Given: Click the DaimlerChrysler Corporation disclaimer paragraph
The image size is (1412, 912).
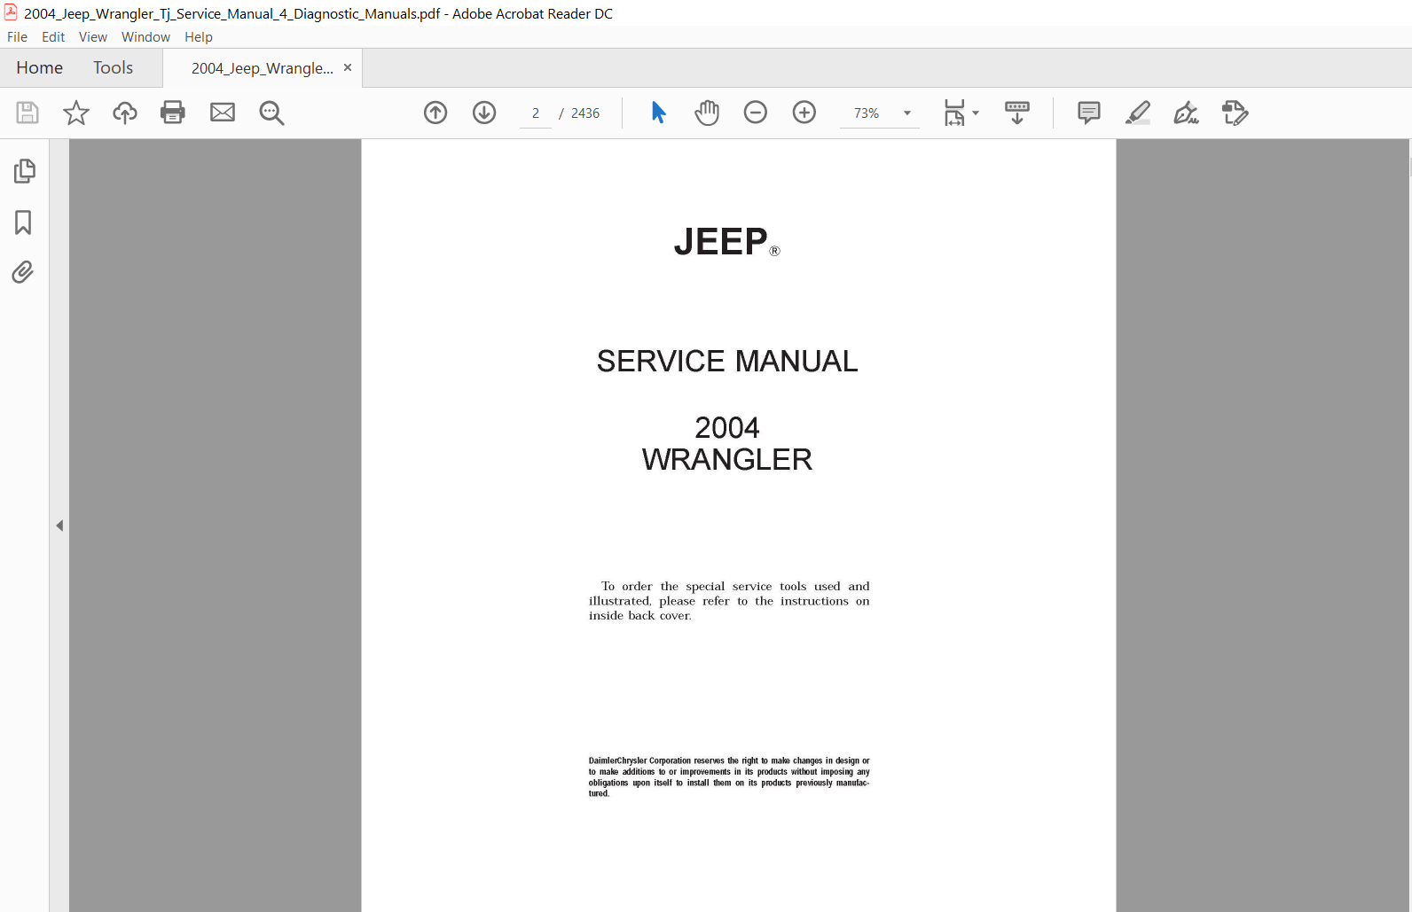Looking at the screenshot, I should coord(729,777).
